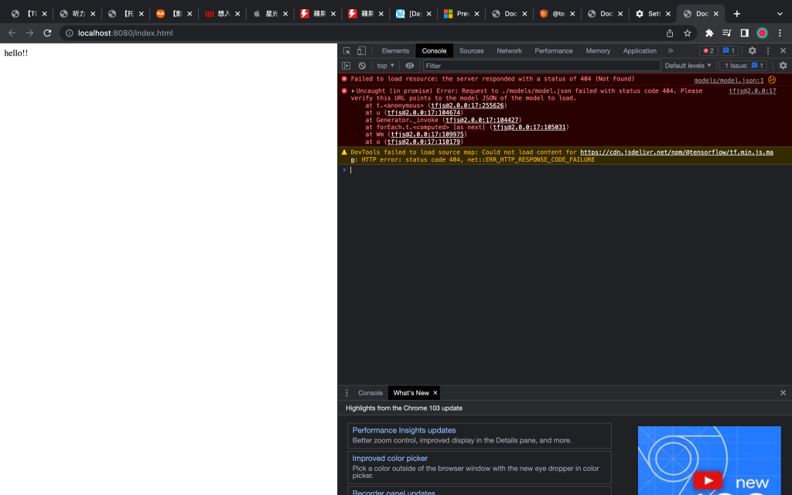
Task: Click the orange network request icon beside model.json
Action: click(771, 80)
